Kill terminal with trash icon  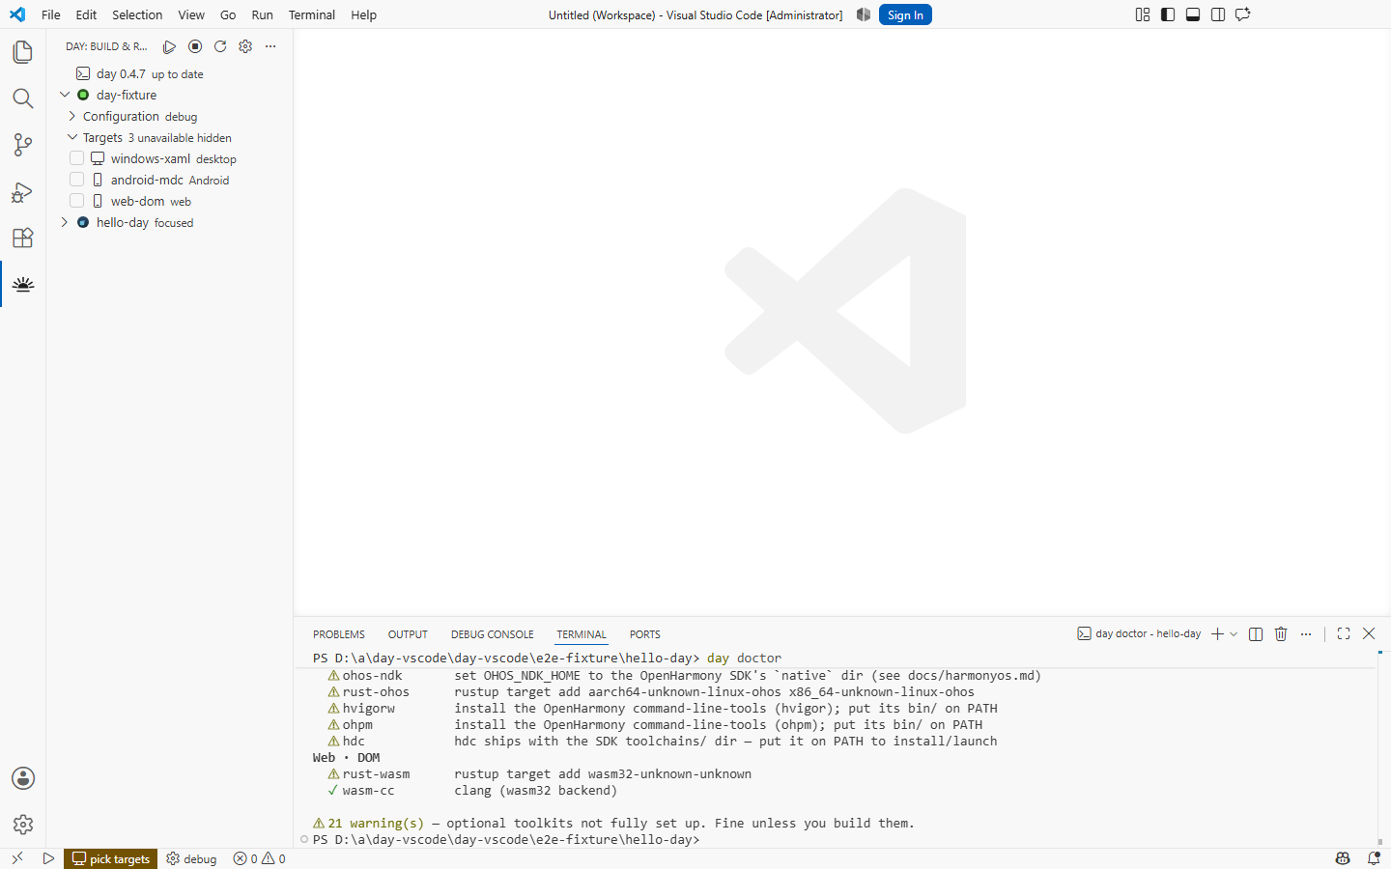pos(1281,634)
